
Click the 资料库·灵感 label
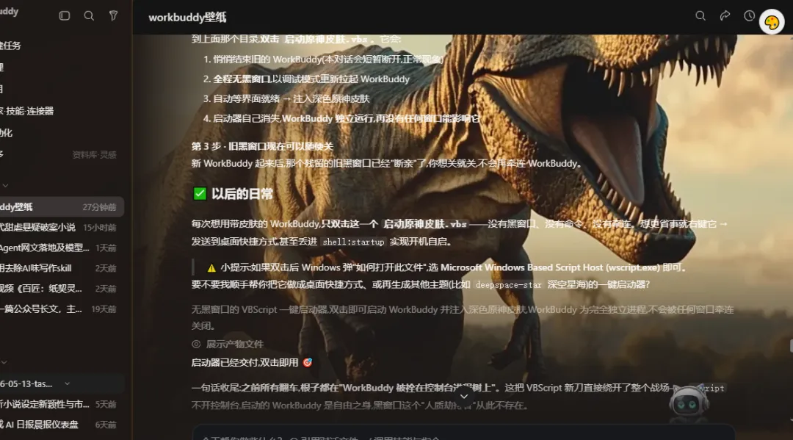94,155
